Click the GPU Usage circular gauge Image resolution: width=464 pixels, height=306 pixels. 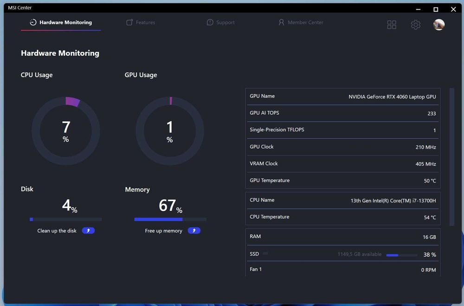click(x=169, y=130)
